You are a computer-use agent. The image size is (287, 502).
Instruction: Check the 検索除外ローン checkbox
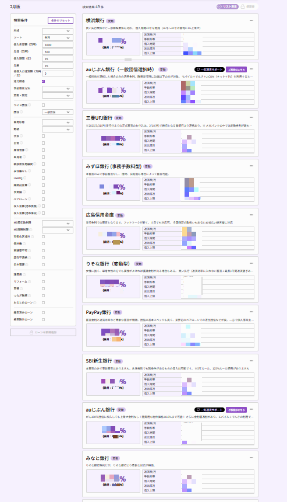pyautogui.click(x=44, y=319)
